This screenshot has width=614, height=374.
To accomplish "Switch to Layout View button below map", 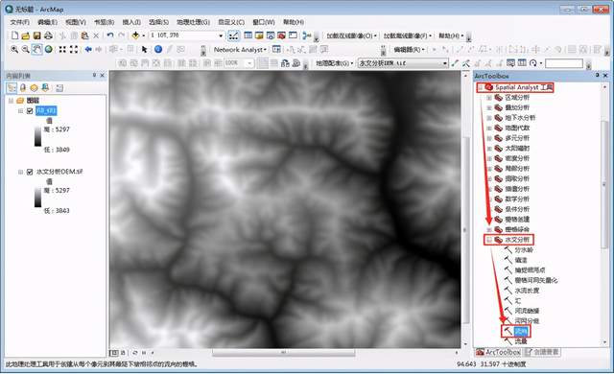I will tap(123, 353).
